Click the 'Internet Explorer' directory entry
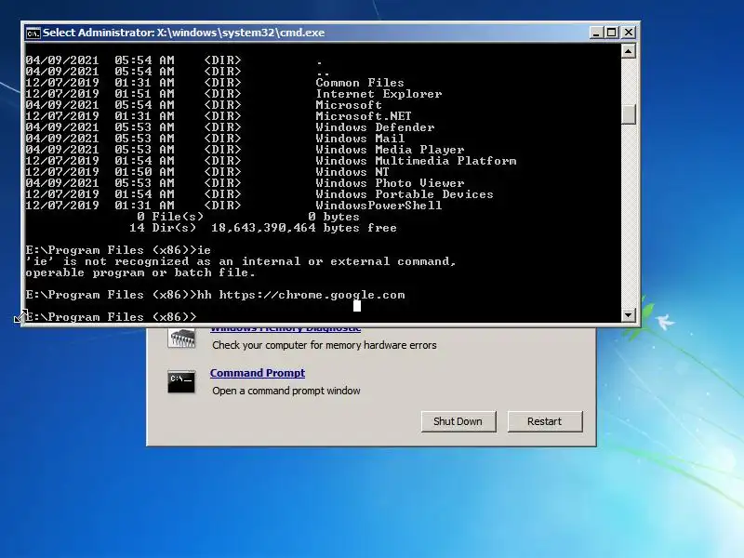 379,94
